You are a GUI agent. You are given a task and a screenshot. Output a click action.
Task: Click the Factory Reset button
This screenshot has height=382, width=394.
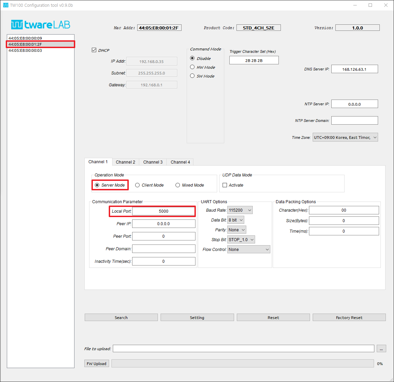[349, 317]
